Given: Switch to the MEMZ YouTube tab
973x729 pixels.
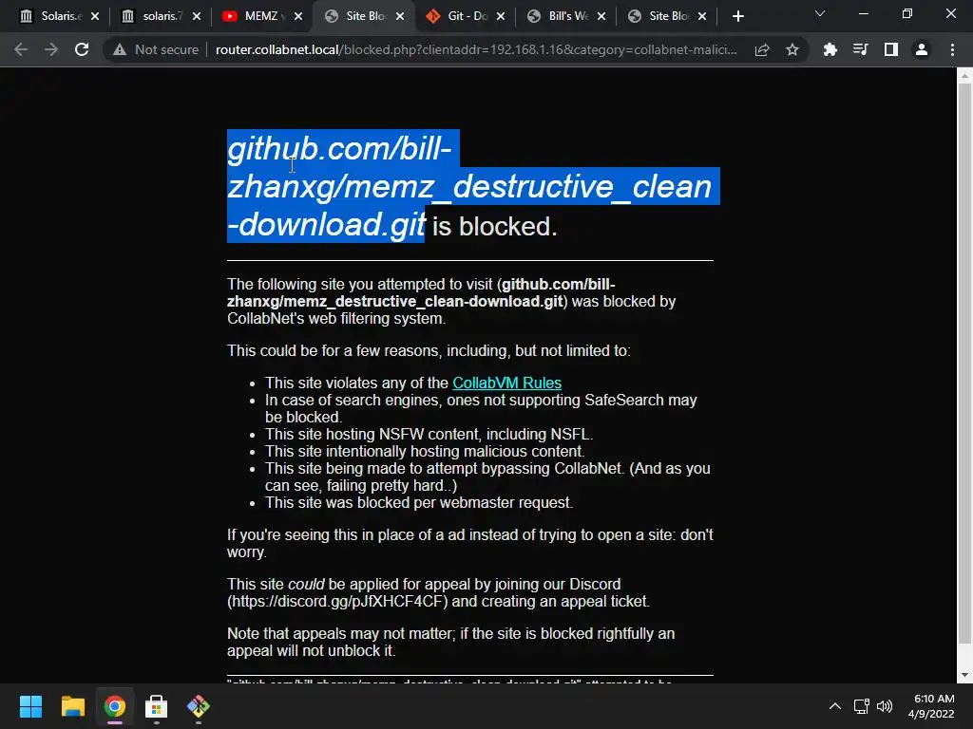Looking at the screenshot, I should pyautogui.click(x=260, y=16).
